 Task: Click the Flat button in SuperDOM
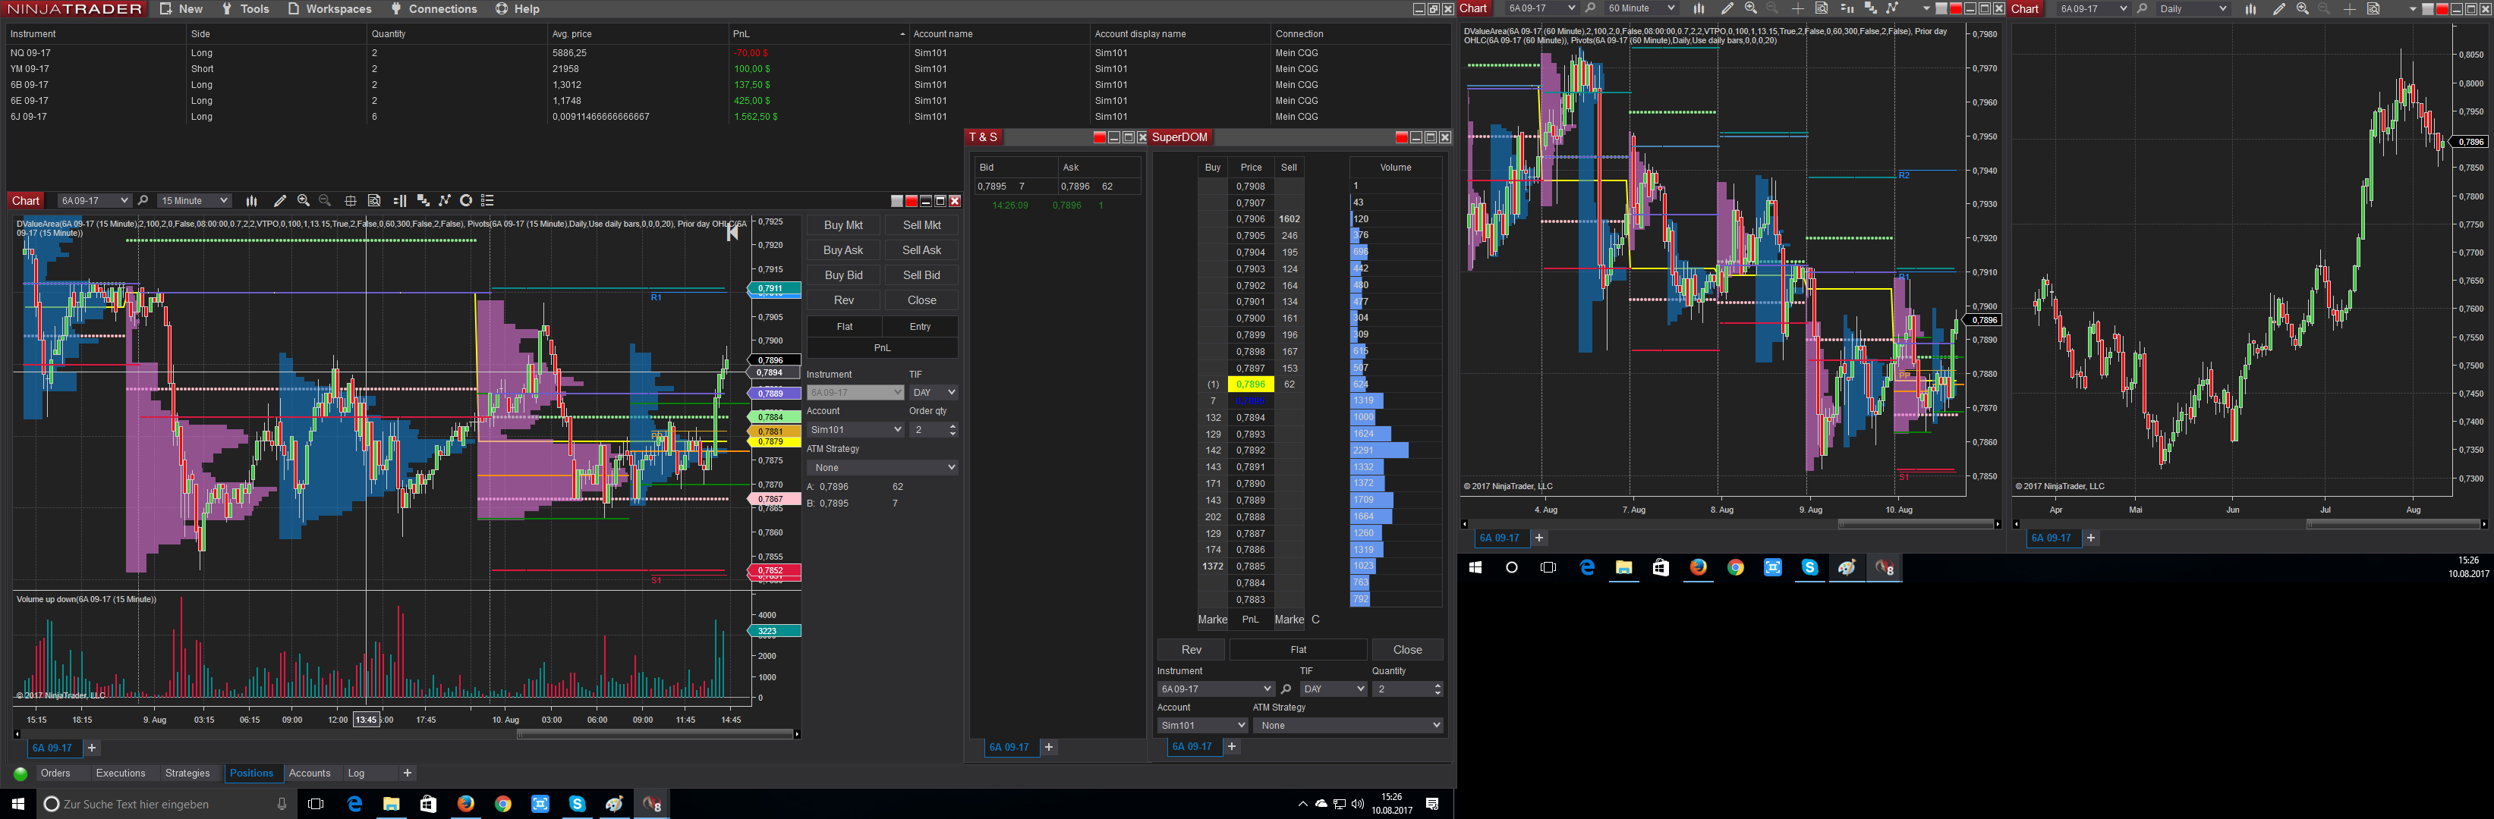pyautogui.click(x=1299, y=650)
